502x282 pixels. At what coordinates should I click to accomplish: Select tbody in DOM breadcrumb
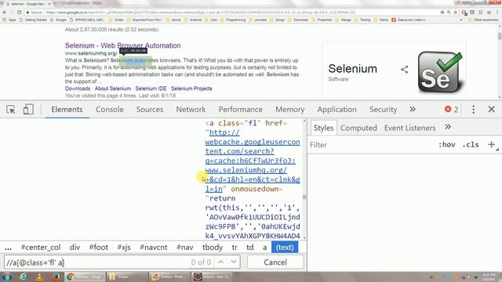[x=213, y=248]
